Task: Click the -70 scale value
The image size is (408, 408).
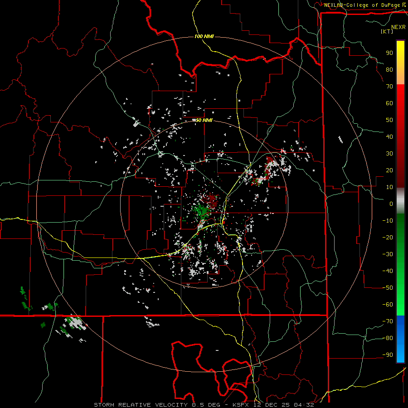Action: pyautogui.click(x=388, y=321)
